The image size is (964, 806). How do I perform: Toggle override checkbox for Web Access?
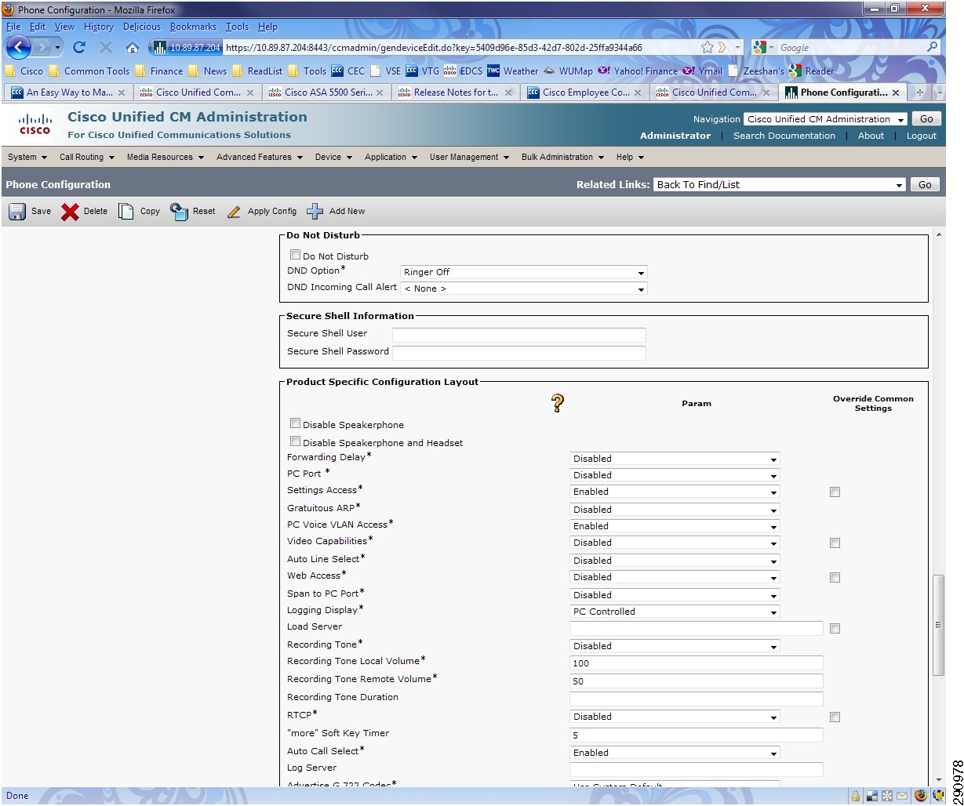point(835,578)
